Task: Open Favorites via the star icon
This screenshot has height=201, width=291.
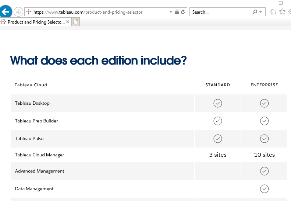Action: [282, 11]
